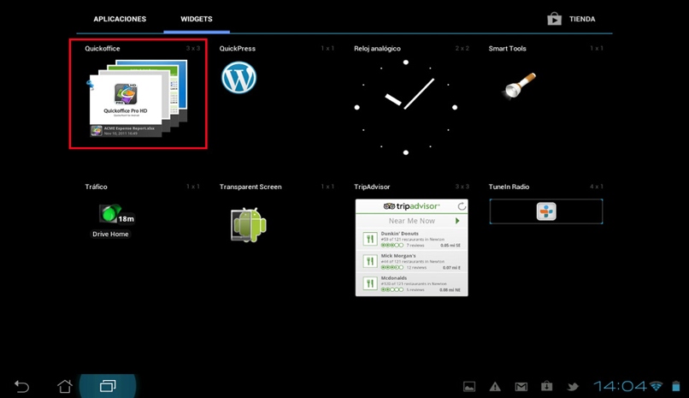Choose the Reloj analógico clock widget
This screenshot has width=689, height=398.
(x=405, y=107)
